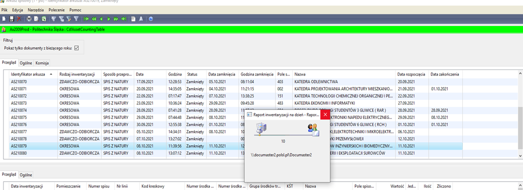Click the Pomieszczenie column header
The image size is (523, 190).
coord(70,186)
